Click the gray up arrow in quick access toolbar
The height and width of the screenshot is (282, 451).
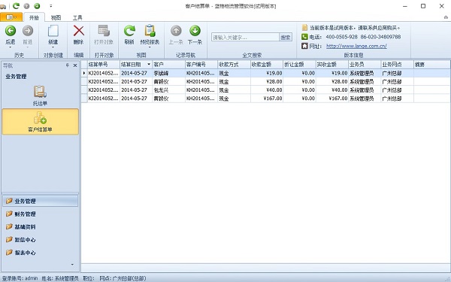[x=26, y=6]
